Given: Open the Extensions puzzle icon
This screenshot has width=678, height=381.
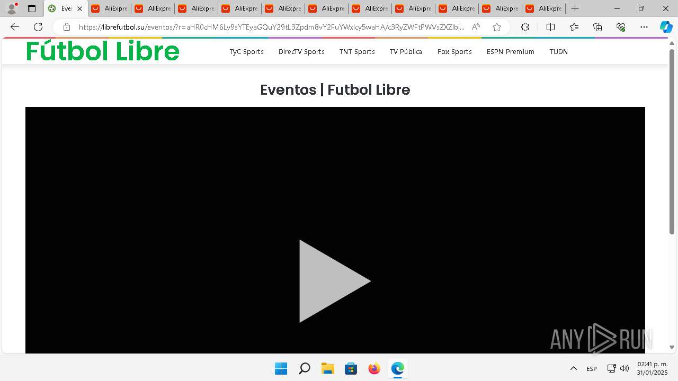Looking at the screenshot, I should click(525, 27).
